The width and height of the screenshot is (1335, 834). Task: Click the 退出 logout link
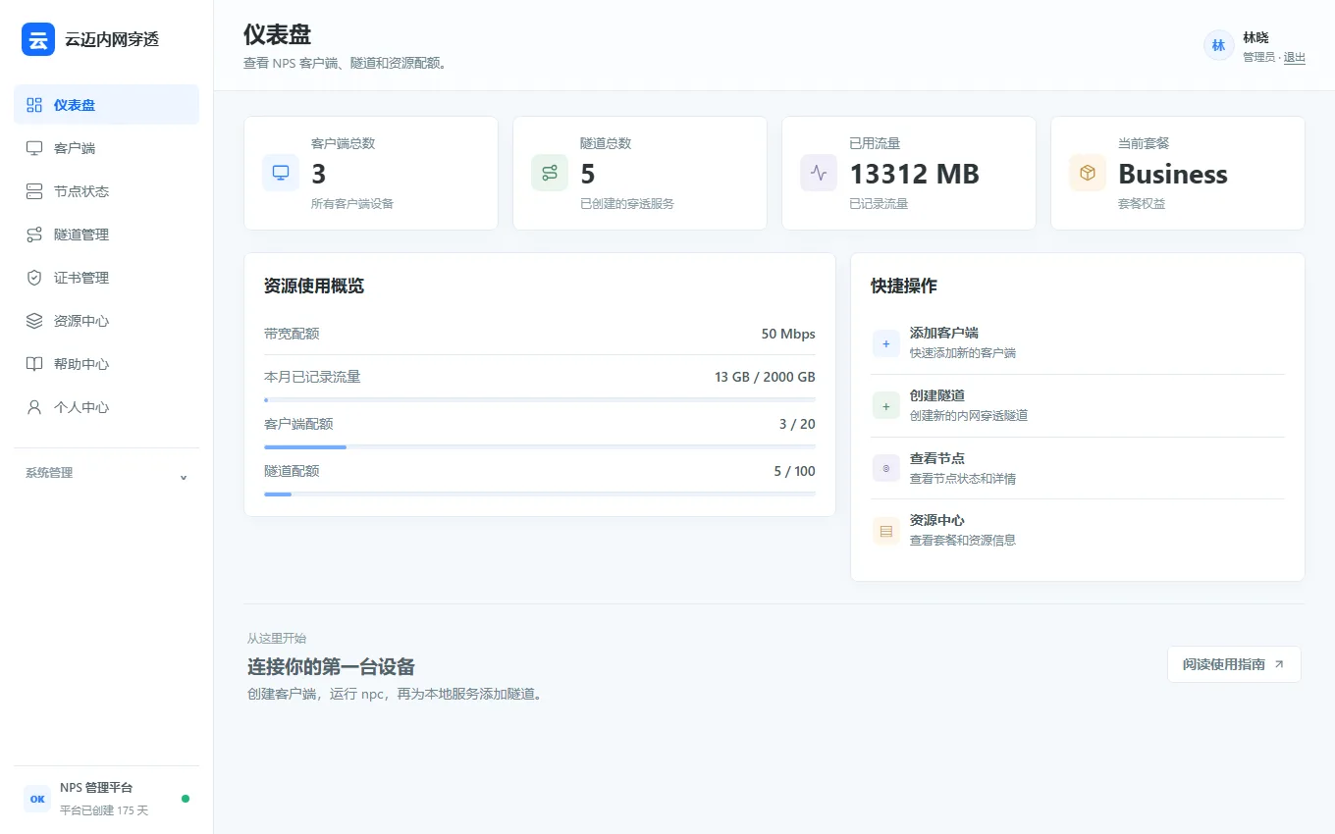[x=1295, y=58]
